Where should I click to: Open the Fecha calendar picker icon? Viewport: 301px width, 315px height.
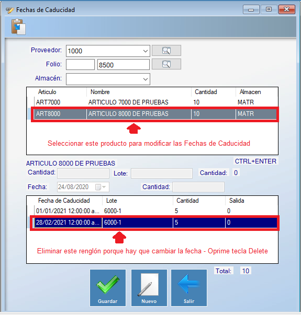point(98,187)
